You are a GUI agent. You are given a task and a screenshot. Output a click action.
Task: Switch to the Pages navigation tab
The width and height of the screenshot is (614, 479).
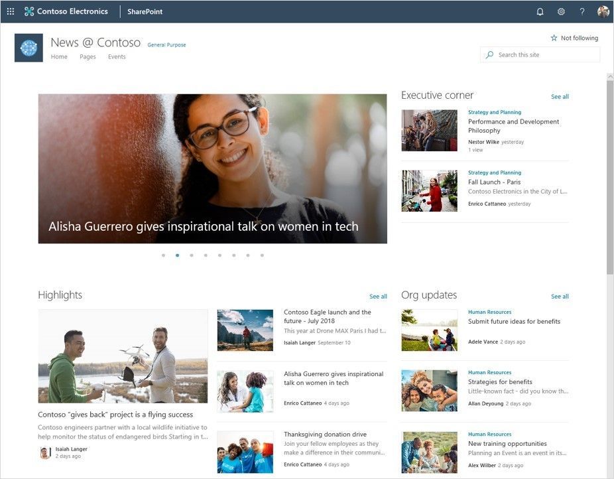pos(88,56)
